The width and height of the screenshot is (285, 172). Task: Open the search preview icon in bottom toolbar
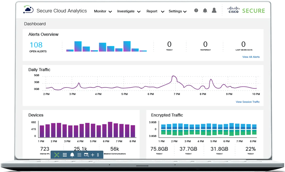tap(86, 155)
